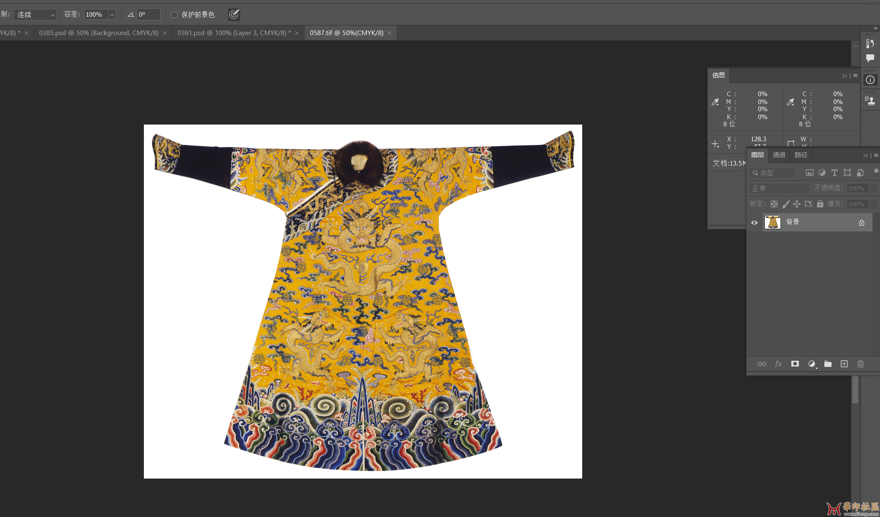Switch to 0361.psd document tab

tap(234, 33)
